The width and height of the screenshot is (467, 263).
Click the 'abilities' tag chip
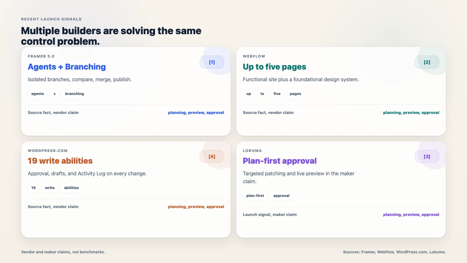72,188
